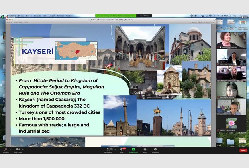Expand the arrow next to Participants
The image size is (249, 168).
pyautogui.click(x=115, y=149)
